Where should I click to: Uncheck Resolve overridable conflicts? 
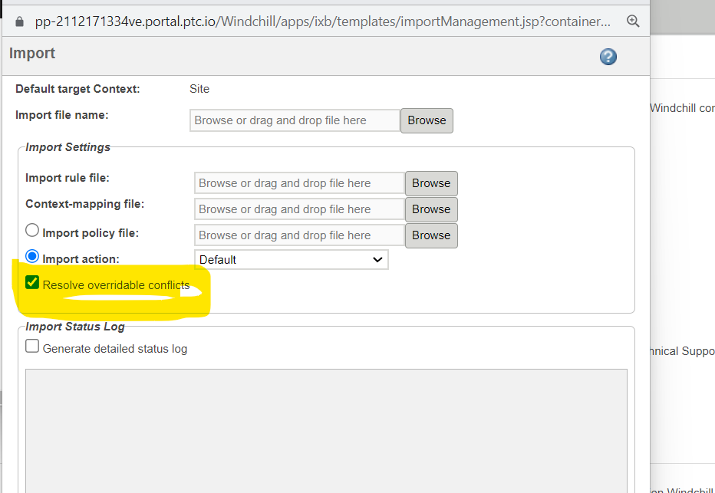coord(31,282)
